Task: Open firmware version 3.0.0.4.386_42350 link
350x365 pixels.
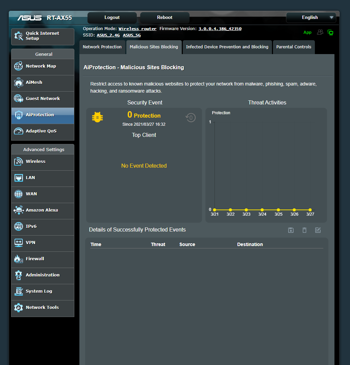Action: [220, 29]
